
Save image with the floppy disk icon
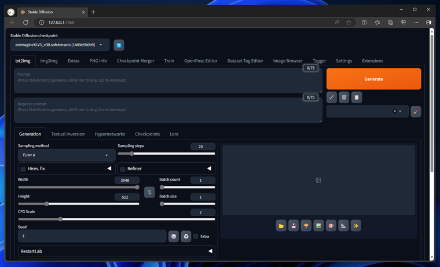click(294, 226)
